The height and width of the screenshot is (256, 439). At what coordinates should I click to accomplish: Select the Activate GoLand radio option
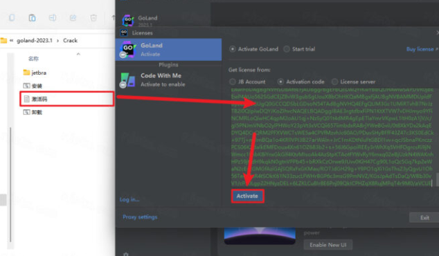pyautogui.click(x=232, y=49)
